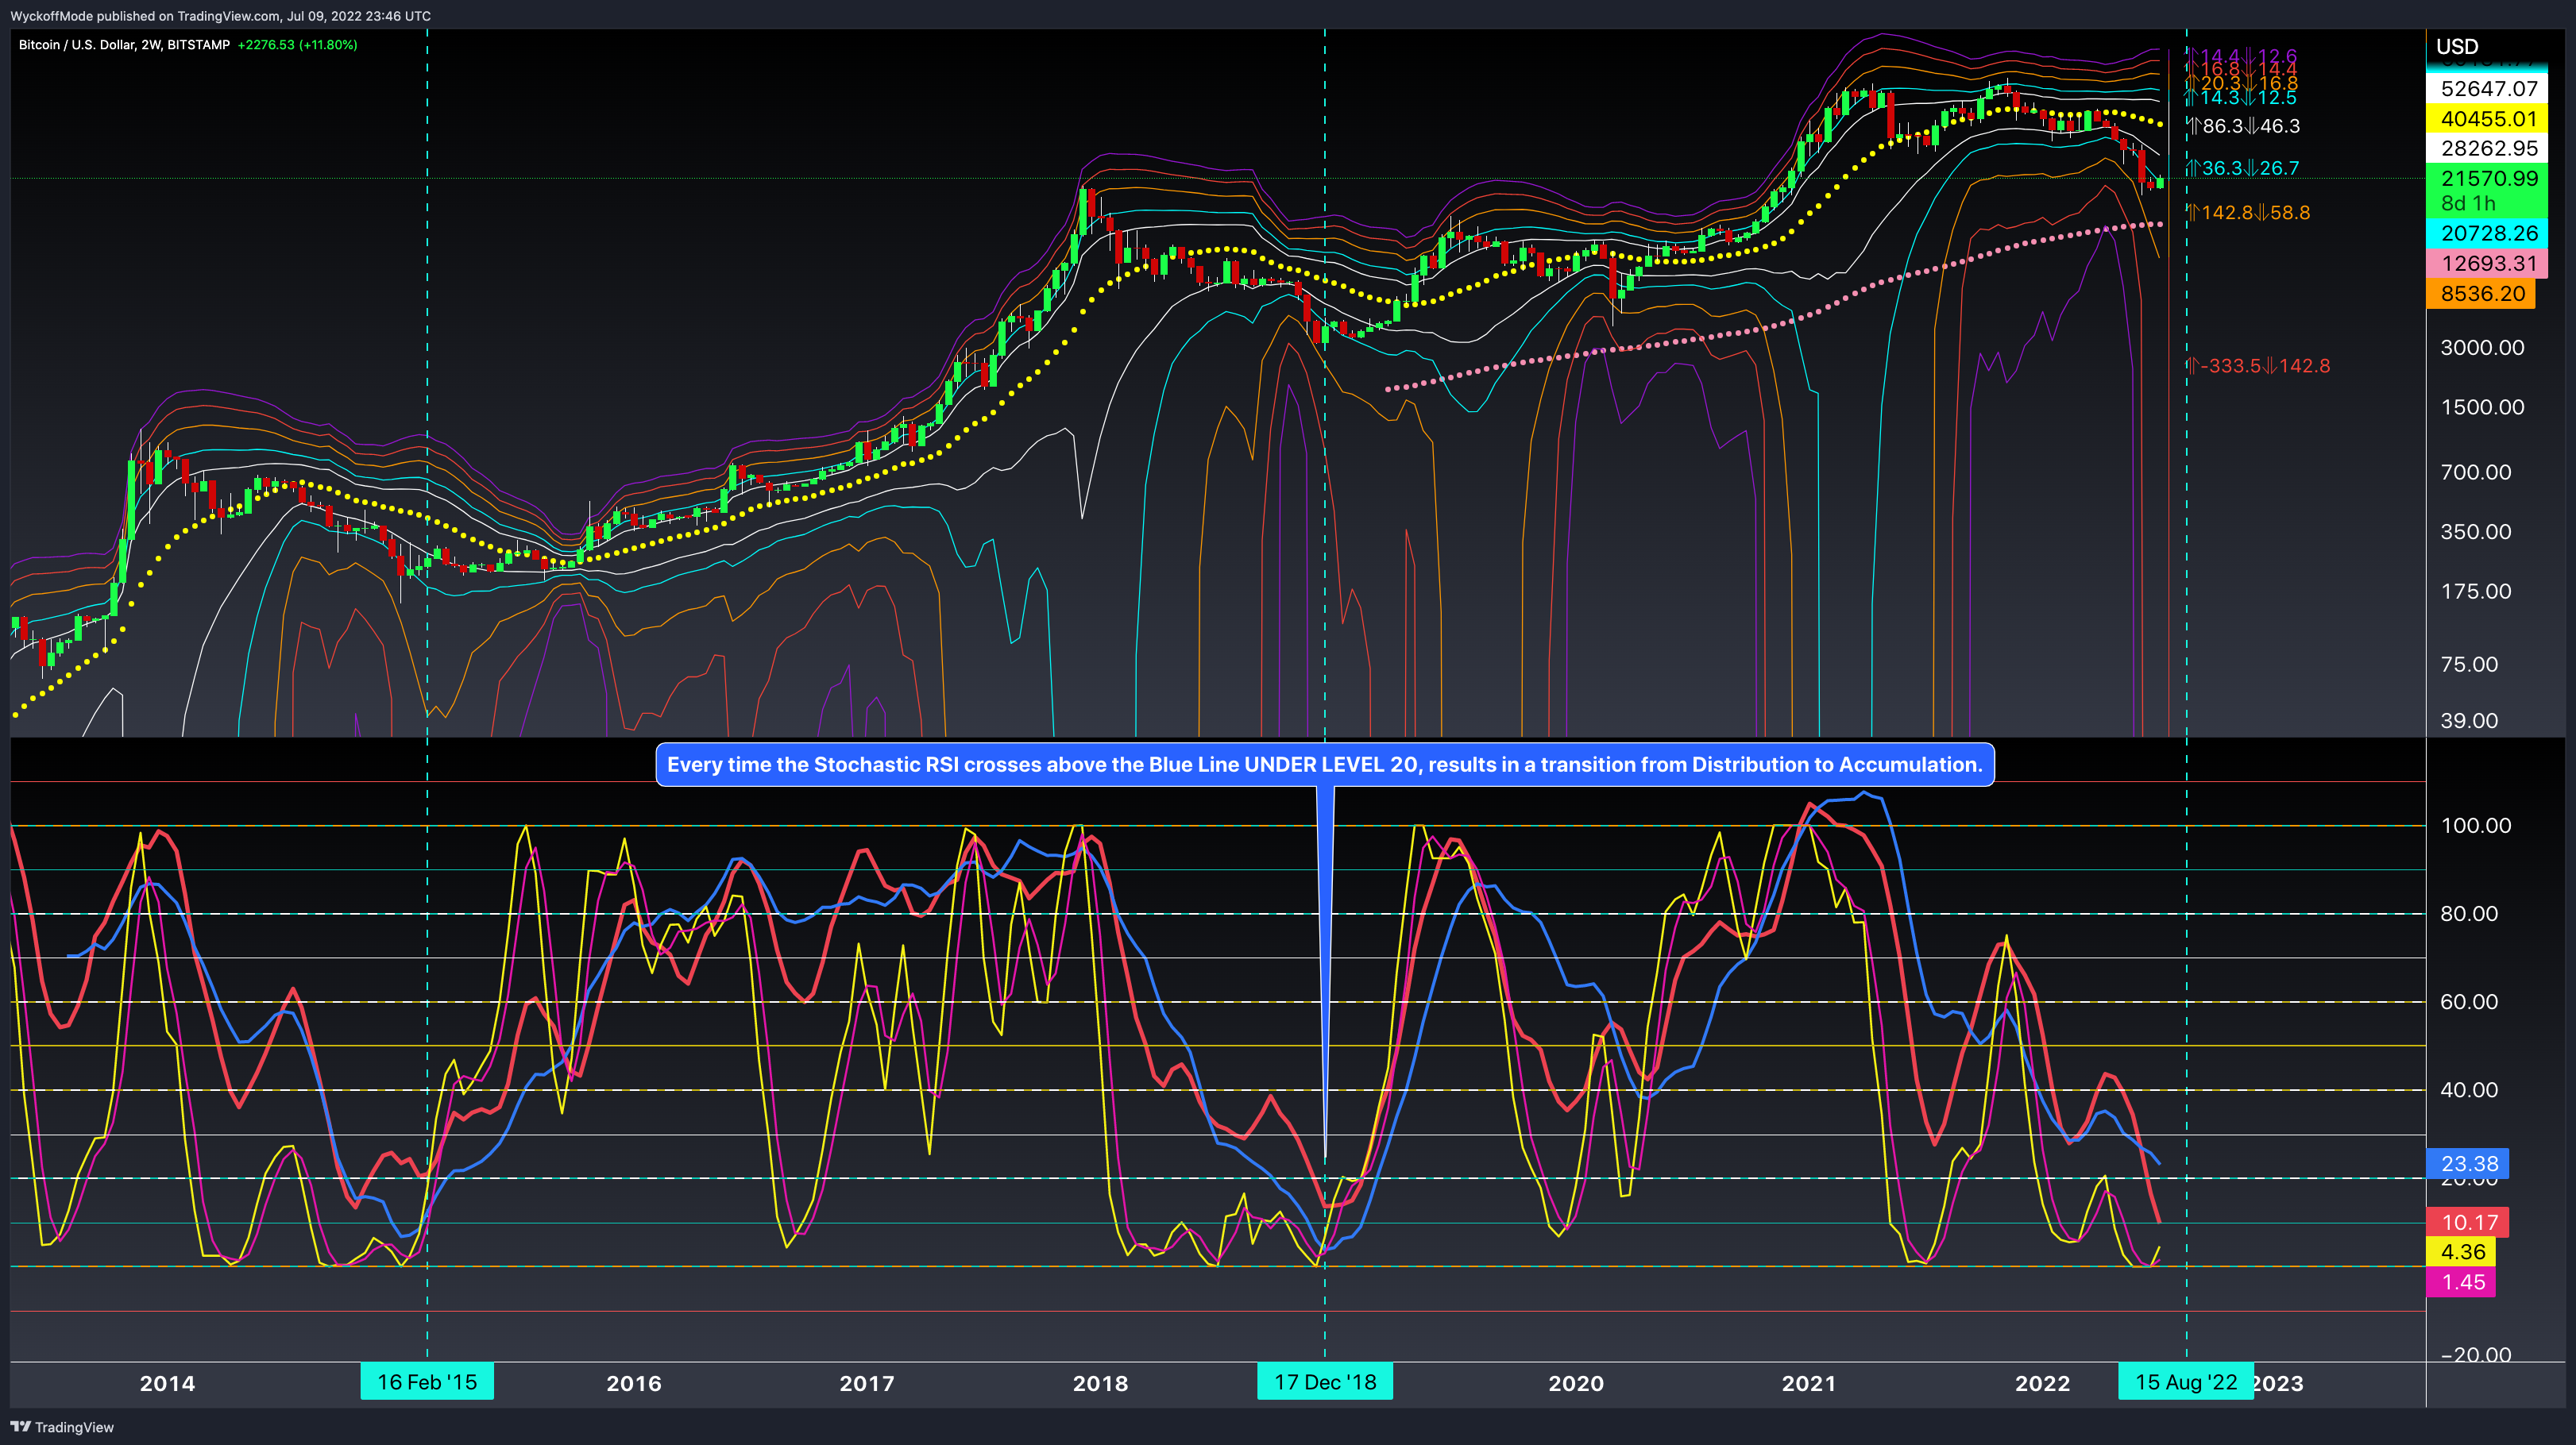
Task: Click the 2016 year label on time axis
Action: click(x=634, y=1384)
